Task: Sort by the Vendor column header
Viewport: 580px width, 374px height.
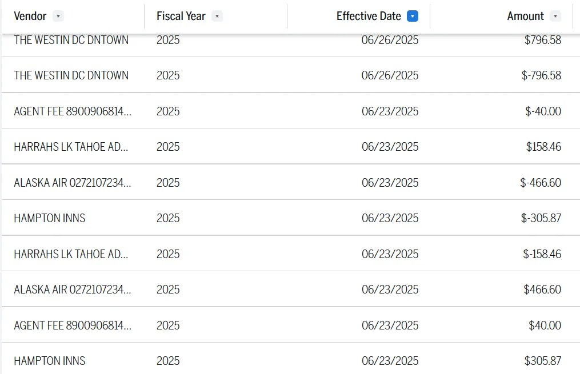Action: click(x=30, y=16)
